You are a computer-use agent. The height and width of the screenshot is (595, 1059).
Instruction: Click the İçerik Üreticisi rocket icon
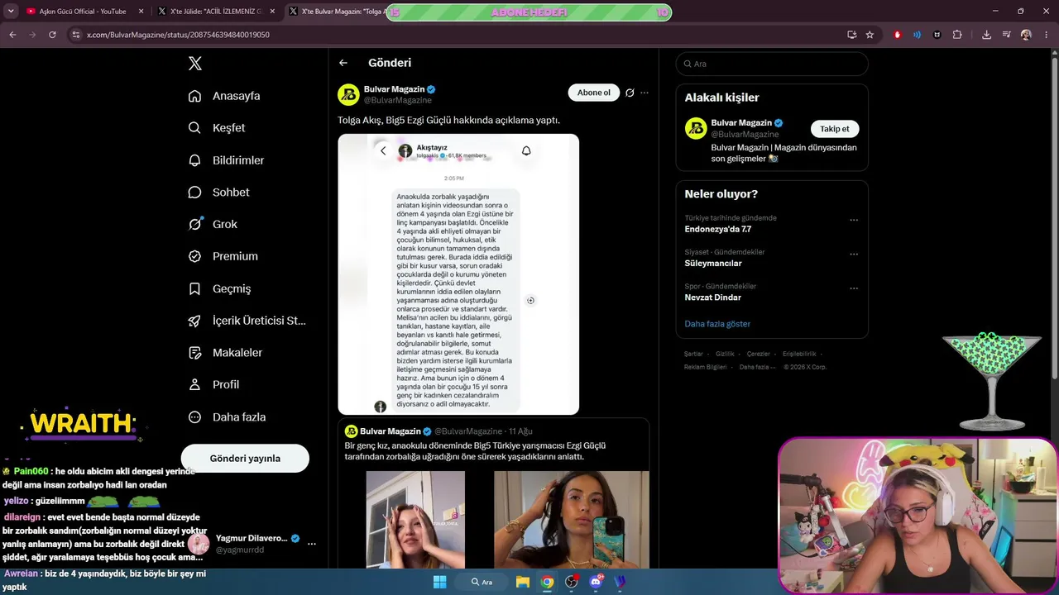[195, 321]
